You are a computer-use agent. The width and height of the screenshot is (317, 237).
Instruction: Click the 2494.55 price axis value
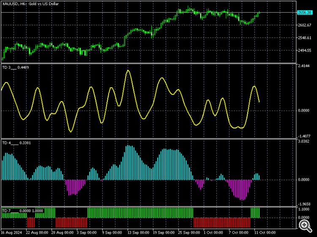coord(305,51)
